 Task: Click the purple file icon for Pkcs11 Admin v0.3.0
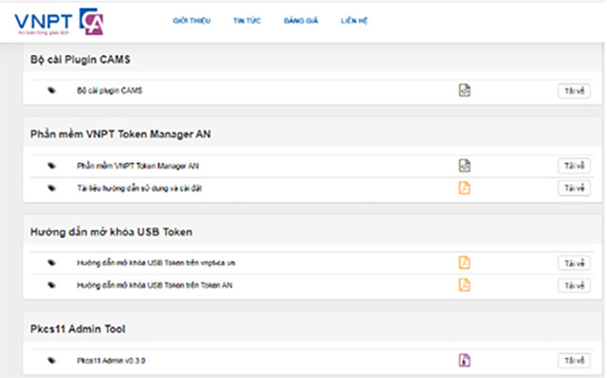(x=465, y=360)
